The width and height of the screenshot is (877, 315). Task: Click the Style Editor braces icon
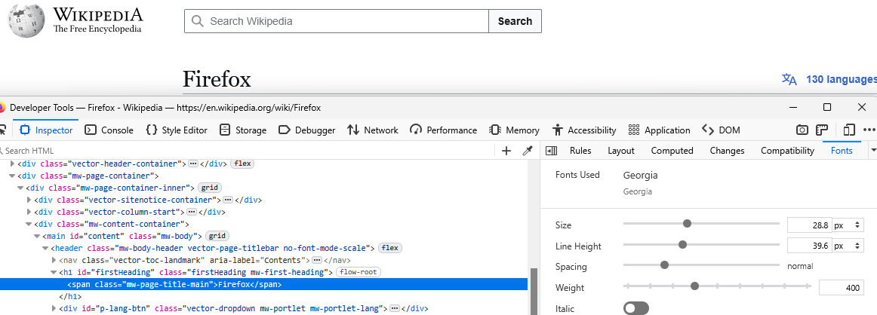pyautogui.click(x=151, y=130)
